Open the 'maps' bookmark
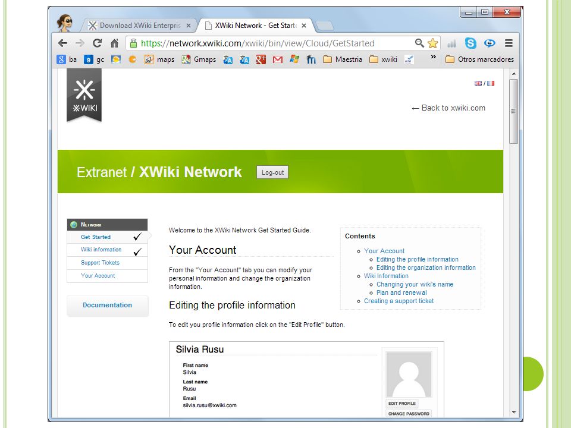 click(x=159, y=59)
